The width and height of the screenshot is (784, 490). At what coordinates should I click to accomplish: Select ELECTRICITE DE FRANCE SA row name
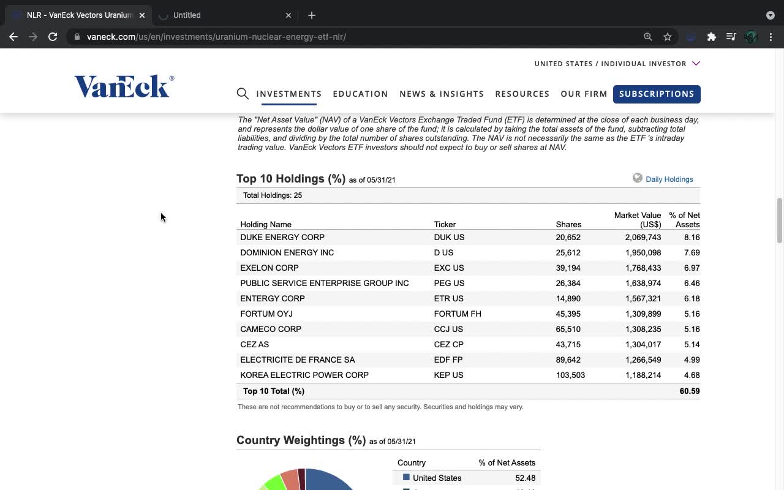pos(298,360)
